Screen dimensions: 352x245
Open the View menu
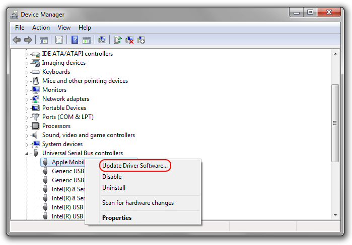[64, 28]
